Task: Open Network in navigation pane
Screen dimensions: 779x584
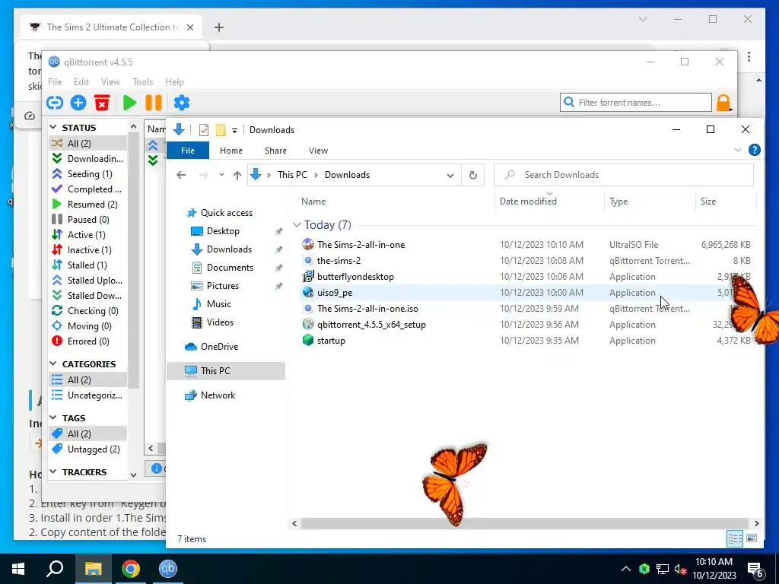Action: tap(218, 395)
